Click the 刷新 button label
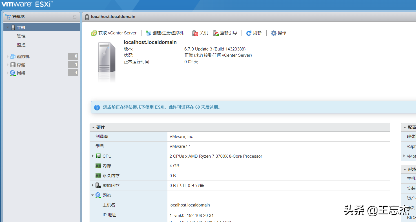 (x=257, y=33)
